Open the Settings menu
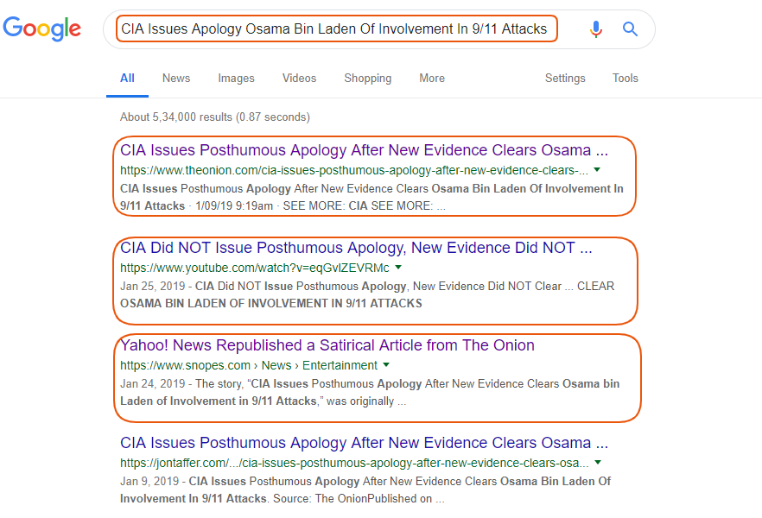Screen dimensions: 762x518 565,79
